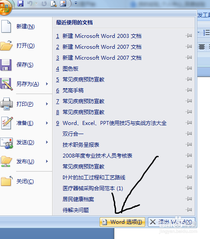Click the center align icon in the ribbon
Viewport: 210px width, 239px height.
click(202, 47)
